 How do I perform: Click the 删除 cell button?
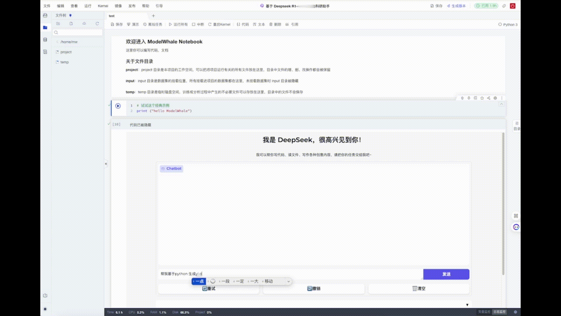[x=275, y=24]
